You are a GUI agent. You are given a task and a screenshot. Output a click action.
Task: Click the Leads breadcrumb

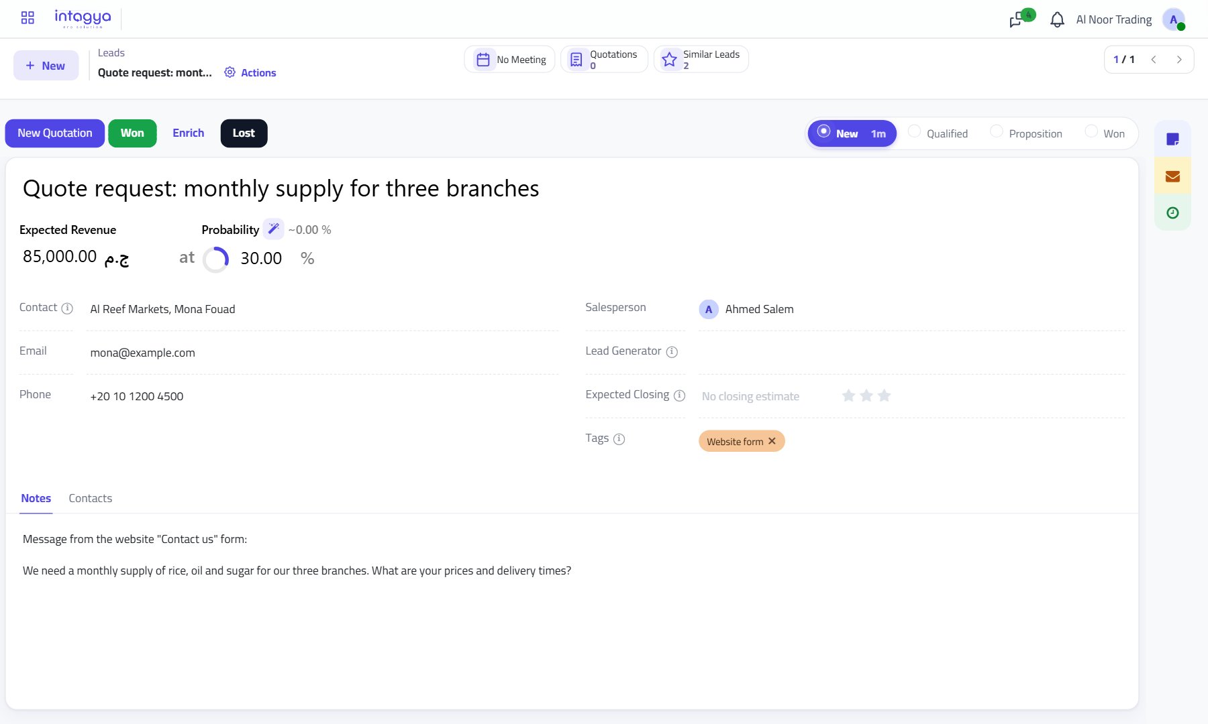pos(111,53)
